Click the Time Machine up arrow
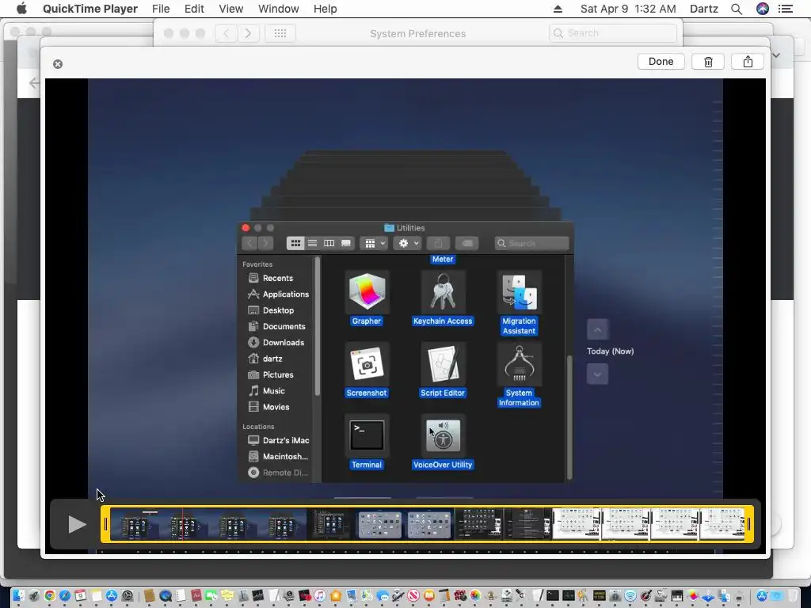Image resolution: width=811 pixels, height=608 pixels. coord(597,329)
